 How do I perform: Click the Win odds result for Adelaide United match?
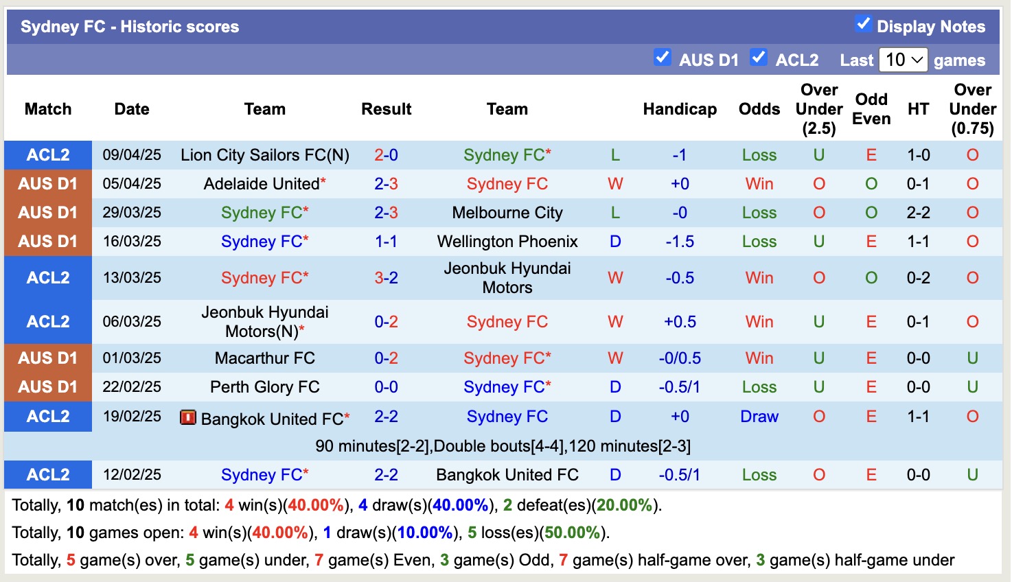pyautogui.click(x=759, y=183)
